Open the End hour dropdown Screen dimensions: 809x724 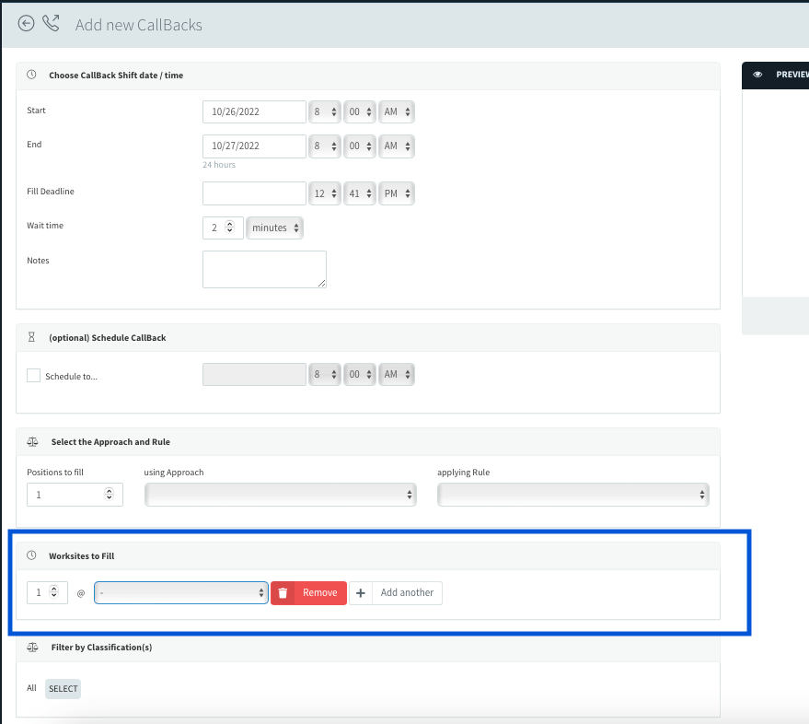pos(325,146)
